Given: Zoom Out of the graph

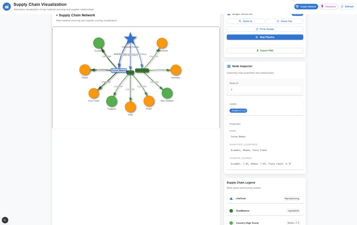Looking at the screenshot, I should [284, 21].
